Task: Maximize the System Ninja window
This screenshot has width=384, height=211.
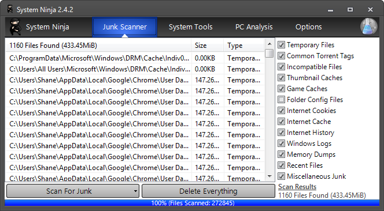Action: click(350, 10)
